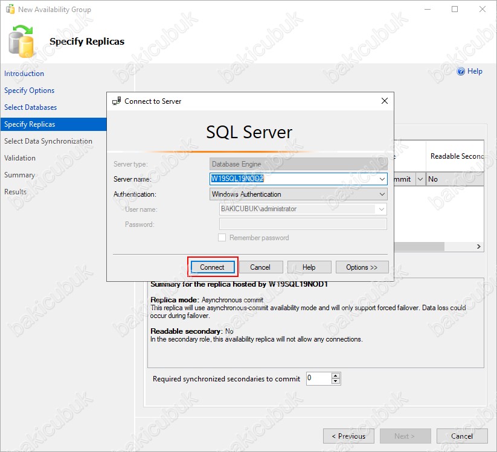The width and height of the screenshot is (497, 452).
Task: Click the Readable secondary summary text
Action: coord(192,331)
